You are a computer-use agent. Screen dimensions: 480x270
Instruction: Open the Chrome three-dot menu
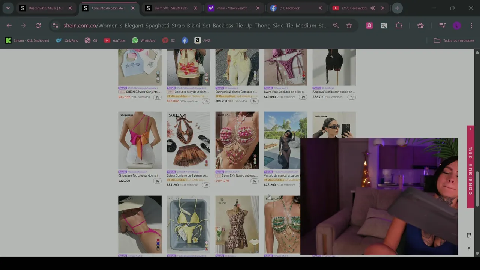[471, 25]
